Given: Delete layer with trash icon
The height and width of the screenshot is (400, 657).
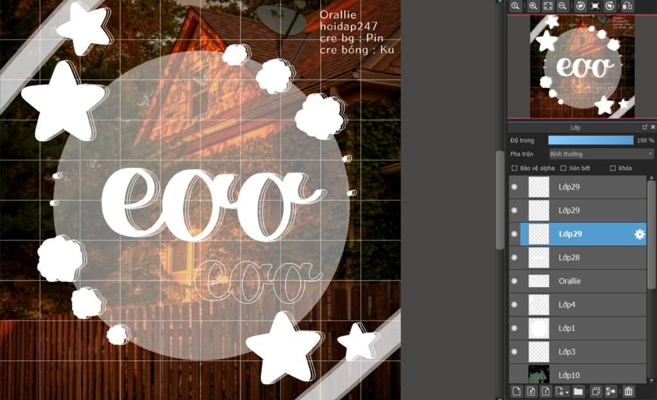Looking at the screenshot, I should 628,392.
